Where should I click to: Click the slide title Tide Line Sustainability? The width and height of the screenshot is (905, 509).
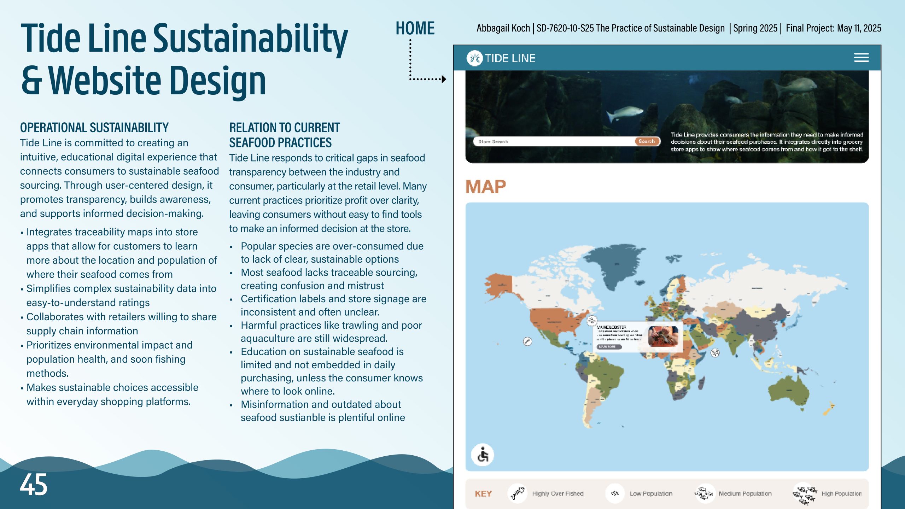(184, 38)
